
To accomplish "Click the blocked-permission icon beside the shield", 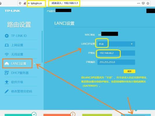I will [x=25, y=3].
